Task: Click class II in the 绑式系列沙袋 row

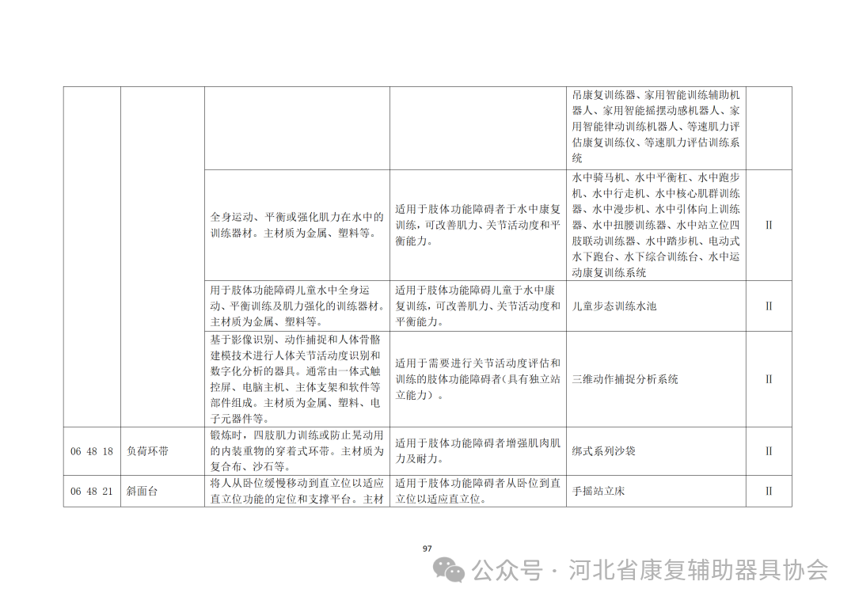Action: [768, 451]
